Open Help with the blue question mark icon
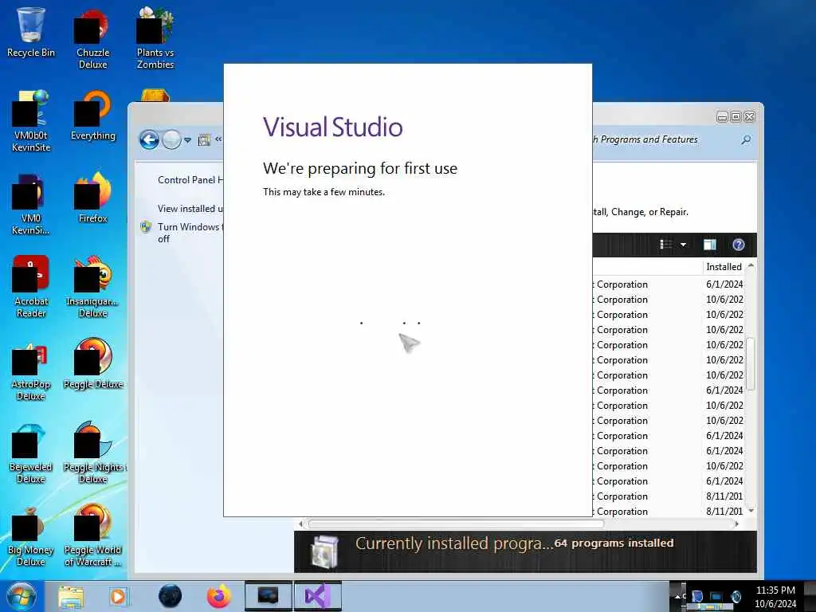The height and width of the screenshot is (612, 816). point(738,245)
